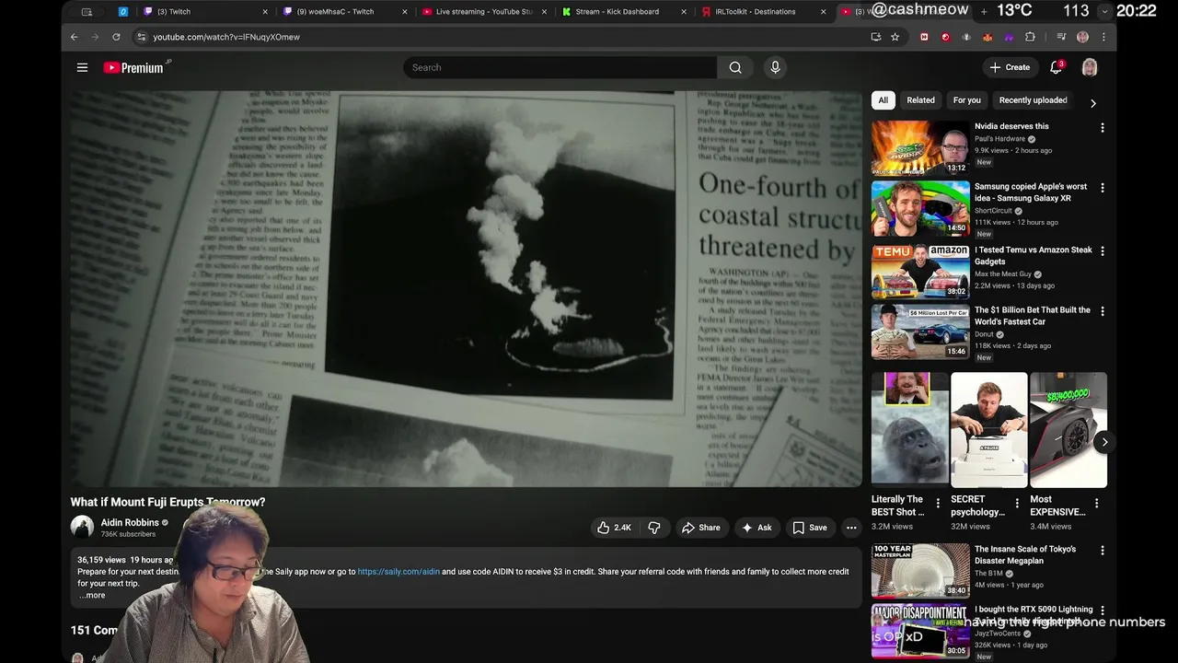Screen dimensions: 1178x663
Task: Open Insane Scale of Tokyo's Megaplan thumbnail
Action: coord(920,571)
